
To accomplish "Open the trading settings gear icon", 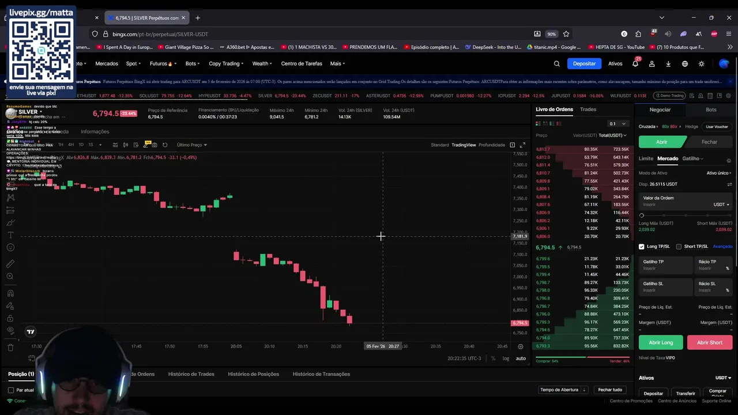I will point(729,96).
